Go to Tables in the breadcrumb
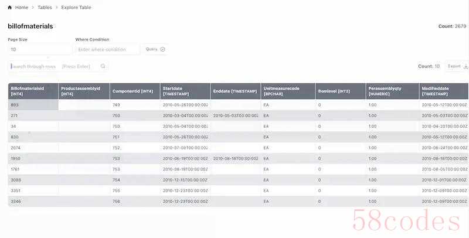 click(x=45, y=8)
